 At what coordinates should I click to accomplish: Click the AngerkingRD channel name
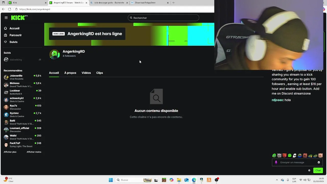[x=74, y=51]
